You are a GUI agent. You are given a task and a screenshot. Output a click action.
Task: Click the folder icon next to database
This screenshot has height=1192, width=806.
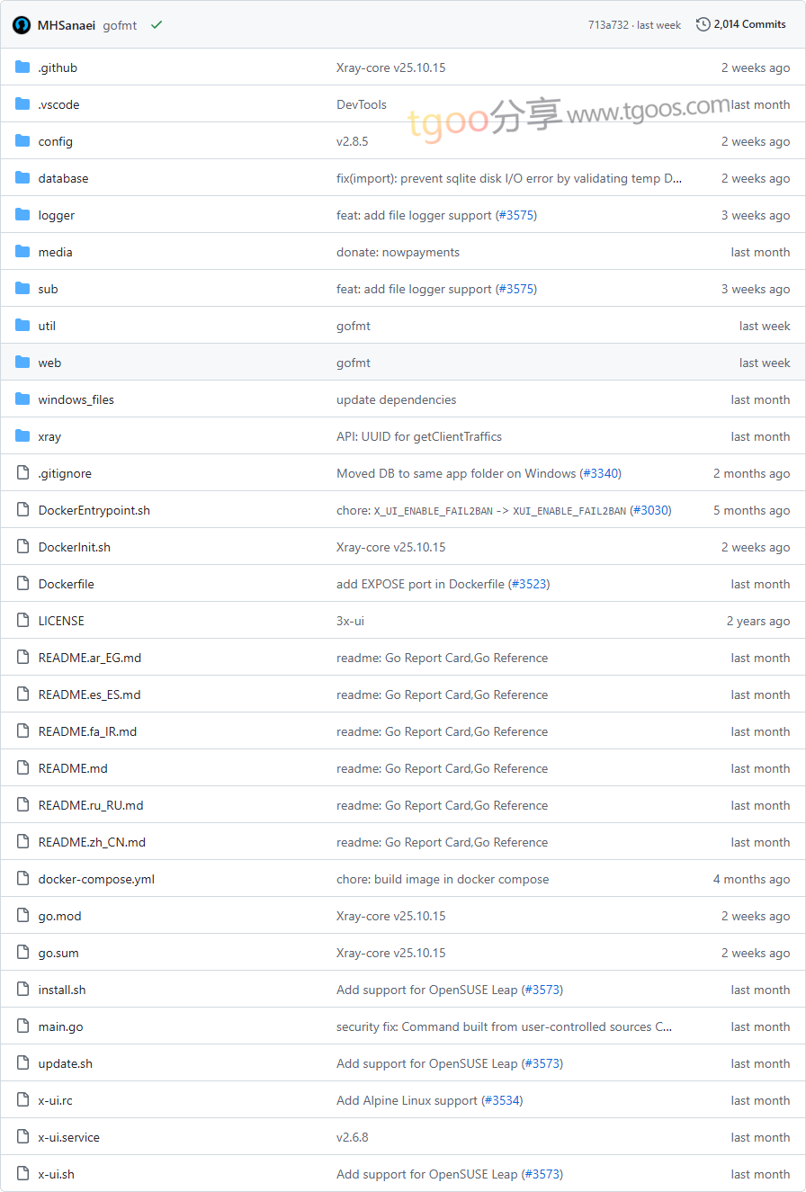(22, 178)
